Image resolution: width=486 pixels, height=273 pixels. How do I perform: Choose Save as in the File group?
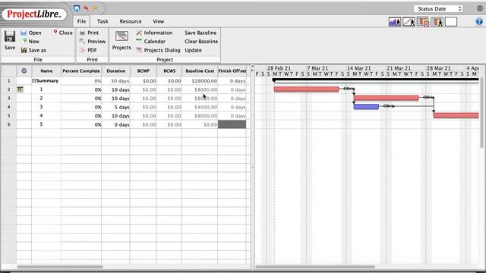click(33, 50)
